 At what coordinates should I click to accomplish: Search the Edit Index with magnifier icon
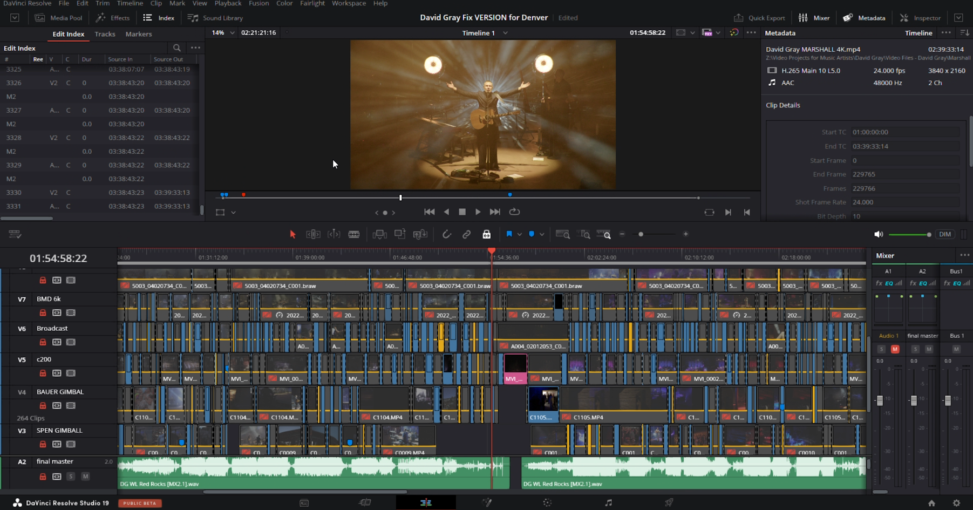(177, 47)
